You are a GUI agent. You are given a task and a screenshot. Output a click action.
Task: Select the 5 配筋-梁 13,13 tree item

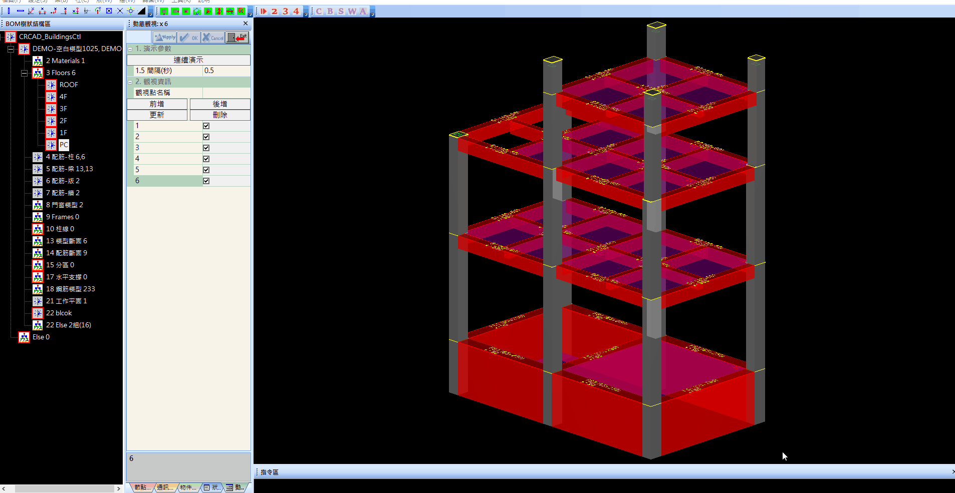70,169
